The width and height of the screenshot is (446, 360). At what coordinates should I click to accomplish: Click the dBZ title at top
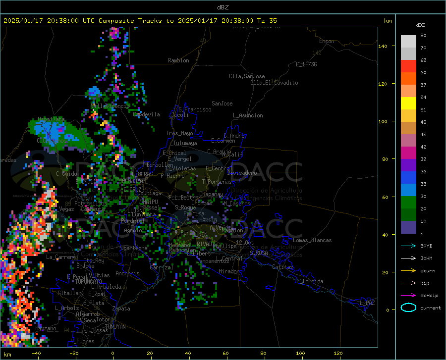[x=223, y=7]
